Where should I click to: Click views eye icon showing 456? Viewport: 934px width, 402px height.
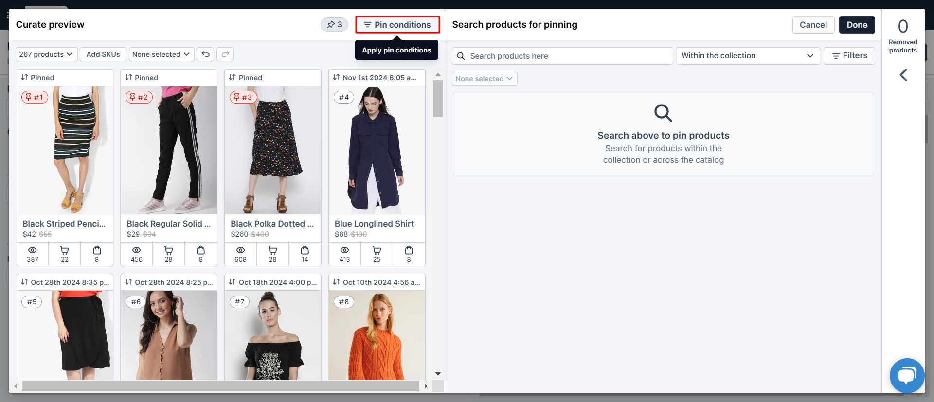(x=137, y=250)
